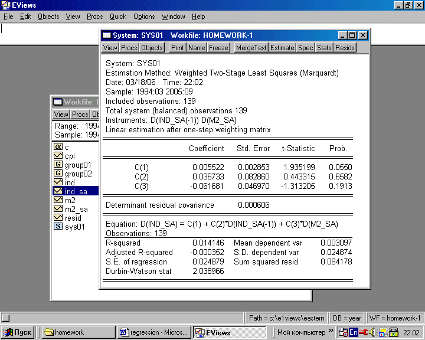
Task: Click View button in Workfile window
Action: tap(61, 115)
